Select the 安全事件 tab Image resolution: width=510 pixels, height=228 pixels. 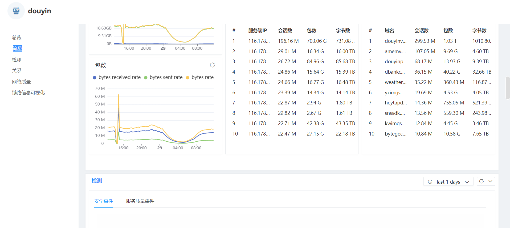click(104, 201)
